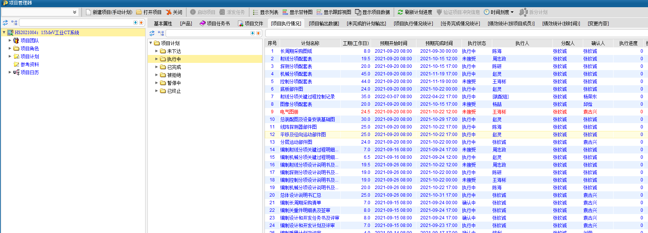Click 显示项目数据 in the toolbar

(x=373, y=12)
